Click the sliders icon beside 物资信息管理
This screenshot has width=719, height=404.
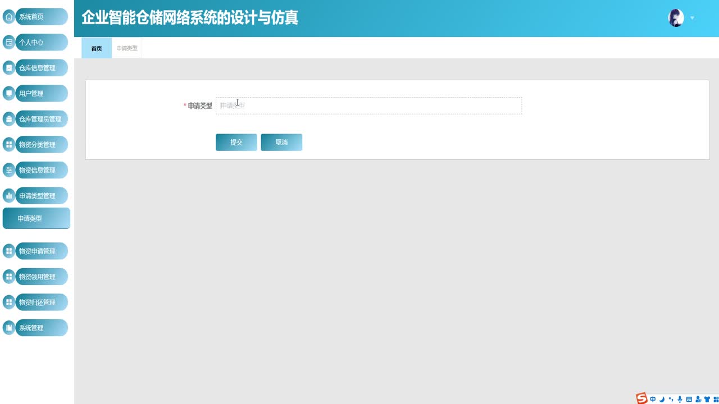point(9,170)
